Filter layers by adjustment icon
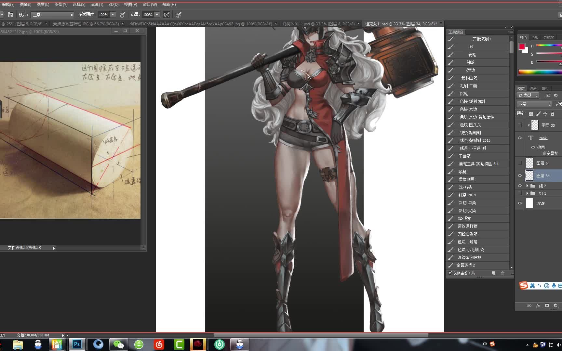Viewport: 562px width, 351px height. 556,95
